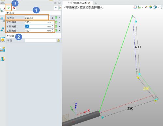Click the pencil icon in the viewport toolbar
This screenshot has height=126, width=163.
[x=146, y=7]
